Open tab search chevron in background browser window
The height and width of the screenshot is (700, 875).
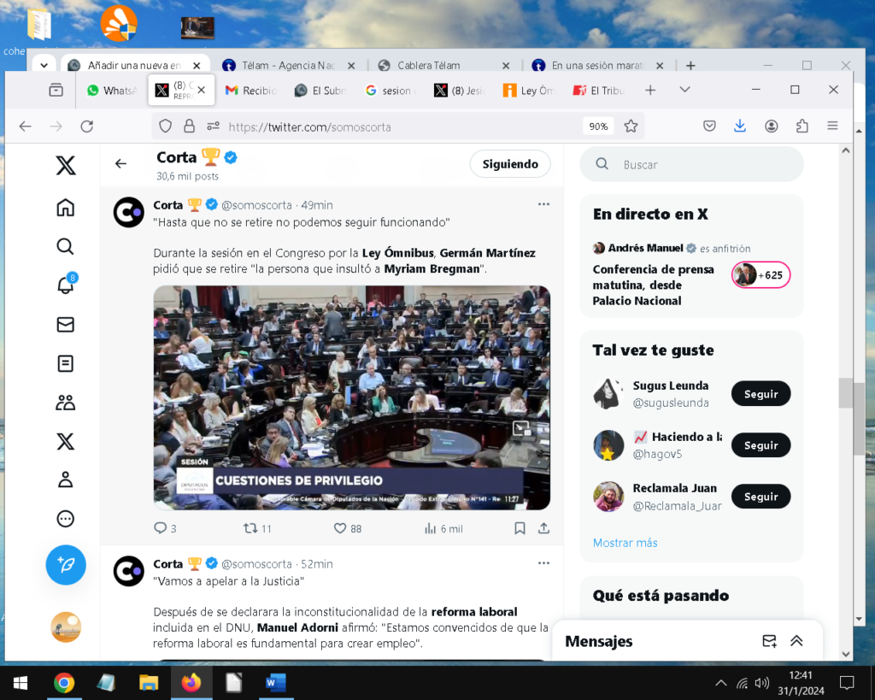[44, 66]
